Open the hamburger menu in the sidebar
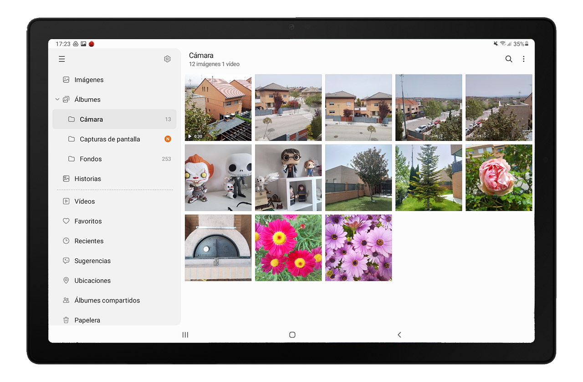 [x=62, y=59]
